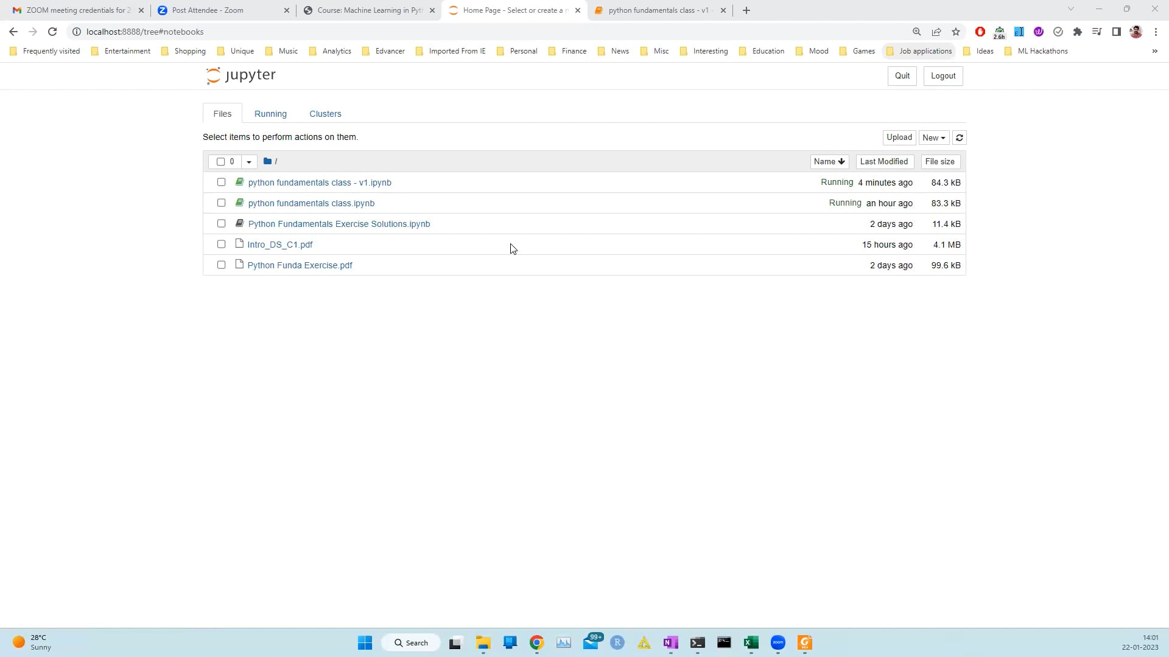Screen dimensions: 1169x657
Task: Open the breadcrumb folder icon
Action: [x=268, y=161]
